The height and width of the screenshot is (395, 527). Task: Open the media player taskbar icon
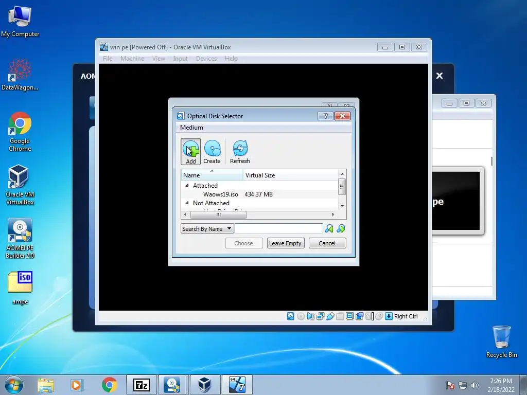pyautogui.click(x=77, y=385)
